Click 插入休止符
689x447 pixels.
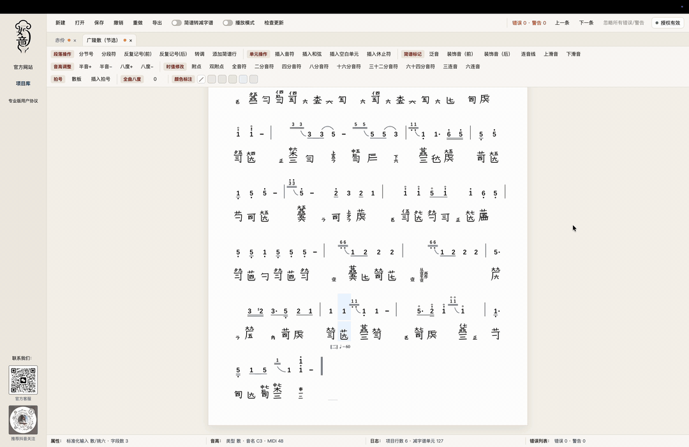tap(379, 54)
